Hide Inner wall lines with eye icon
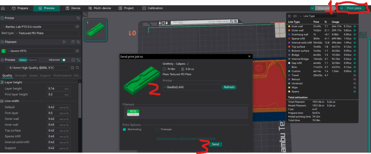The height and width of the screenshot is (154, 371). point(355,26)
